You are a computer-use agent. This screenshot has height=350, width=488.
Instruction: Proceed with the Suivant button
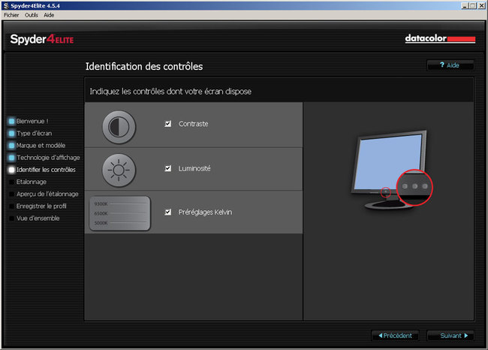click(x=450, y=336)
